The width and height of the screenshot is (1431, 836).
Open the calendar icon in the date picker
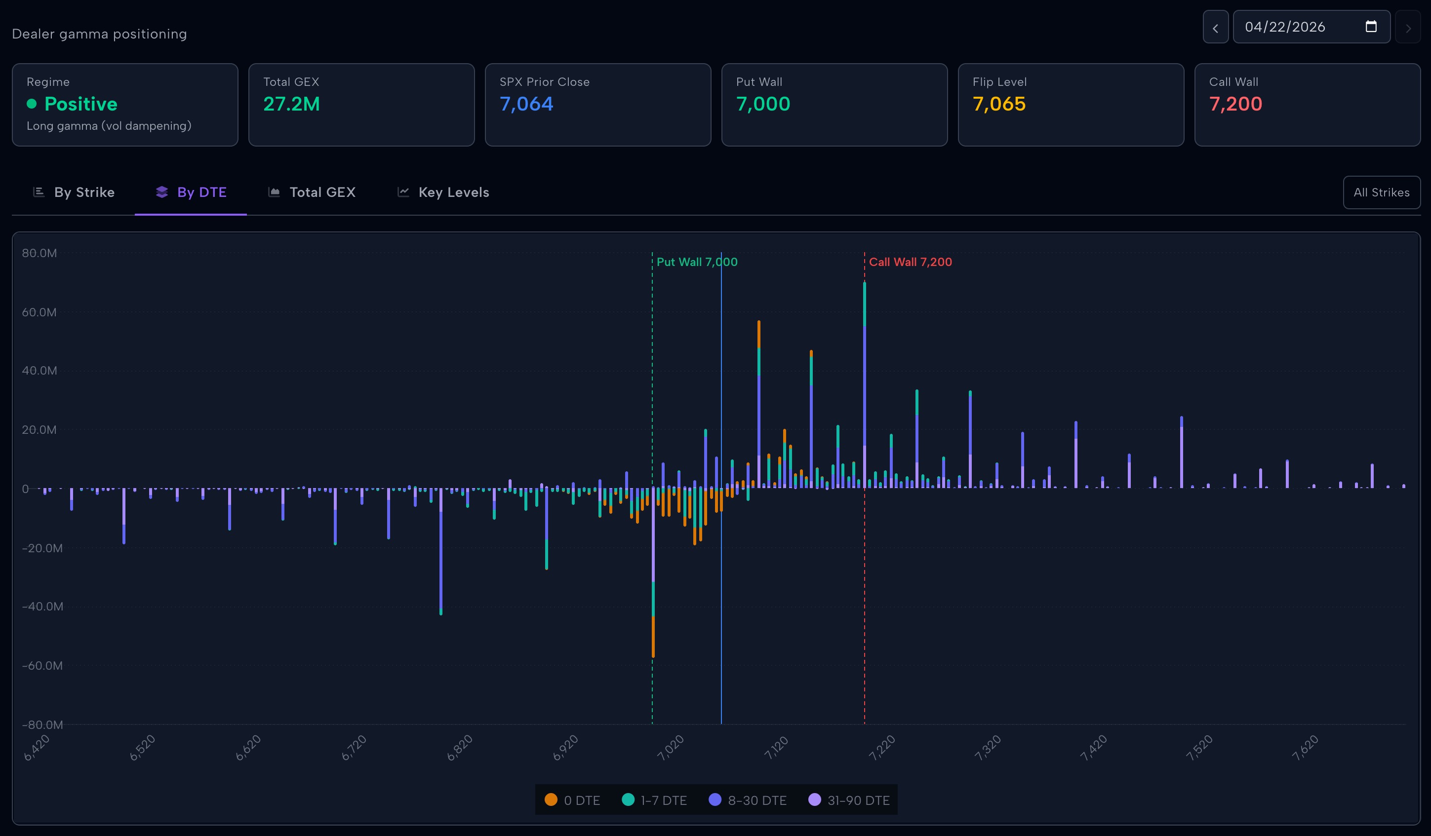coord(1371,26)
